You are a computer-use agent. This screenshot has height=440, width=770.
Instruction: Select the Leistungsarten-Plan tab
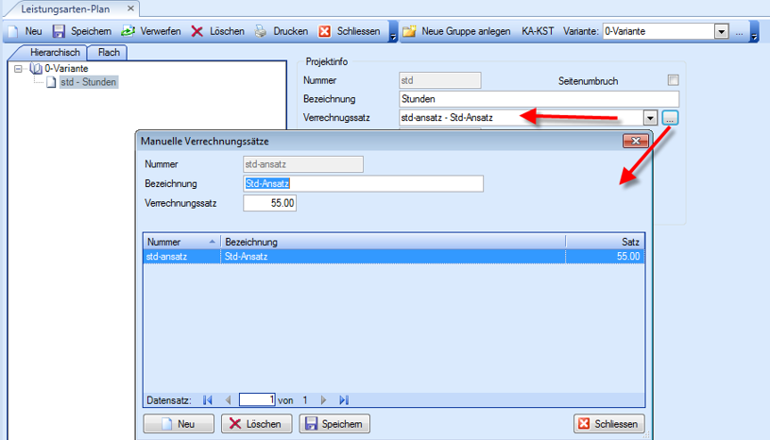point(65,8)
